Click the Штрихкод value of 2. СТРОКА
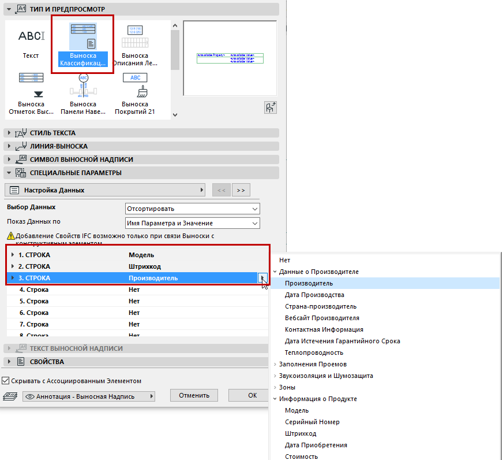503x460 pixels. point(145,266)
